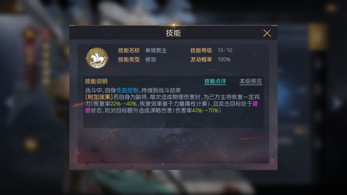347x195 pixels.
Task: Click the 单骑救主 horseman skill icon
Action: tap(97, 58)
